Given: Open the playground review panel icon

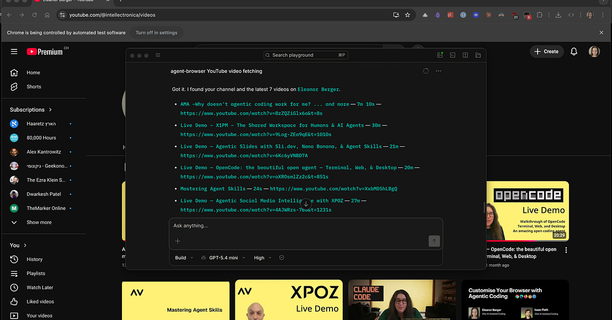Looking at the screenshot, I should click(465, 55).
